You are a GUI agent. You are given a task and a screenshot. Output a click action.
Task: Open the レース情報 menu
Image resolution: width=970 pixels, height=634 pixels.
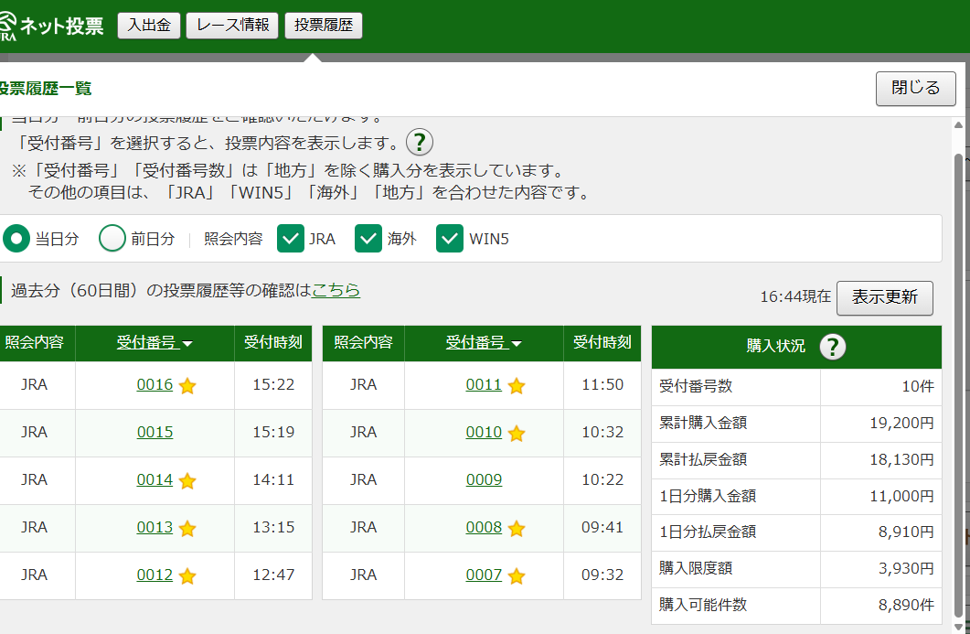point(232,26)
